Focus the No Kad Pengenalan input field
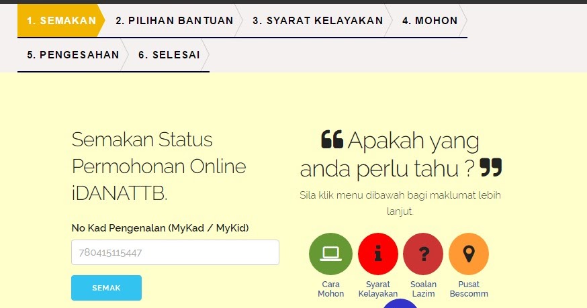 [175, 252]
